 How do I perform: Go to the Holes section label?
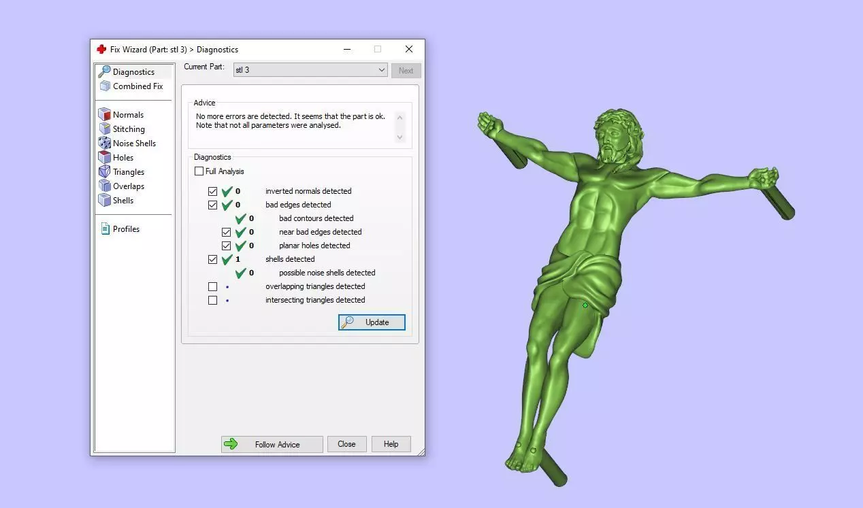(x=123, y=157)
